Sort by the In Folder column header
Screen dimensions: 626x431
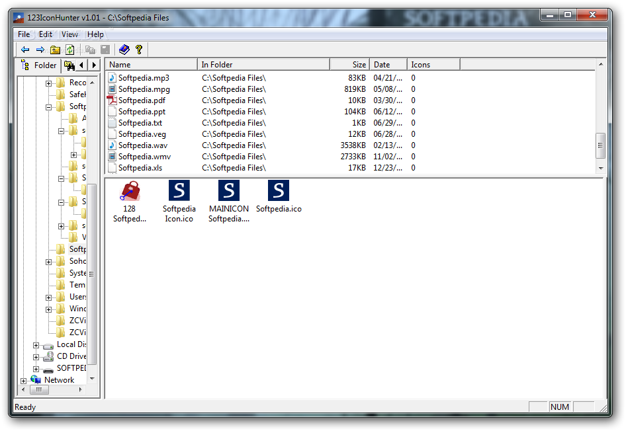pyautogui.click(x=263, y=65)
